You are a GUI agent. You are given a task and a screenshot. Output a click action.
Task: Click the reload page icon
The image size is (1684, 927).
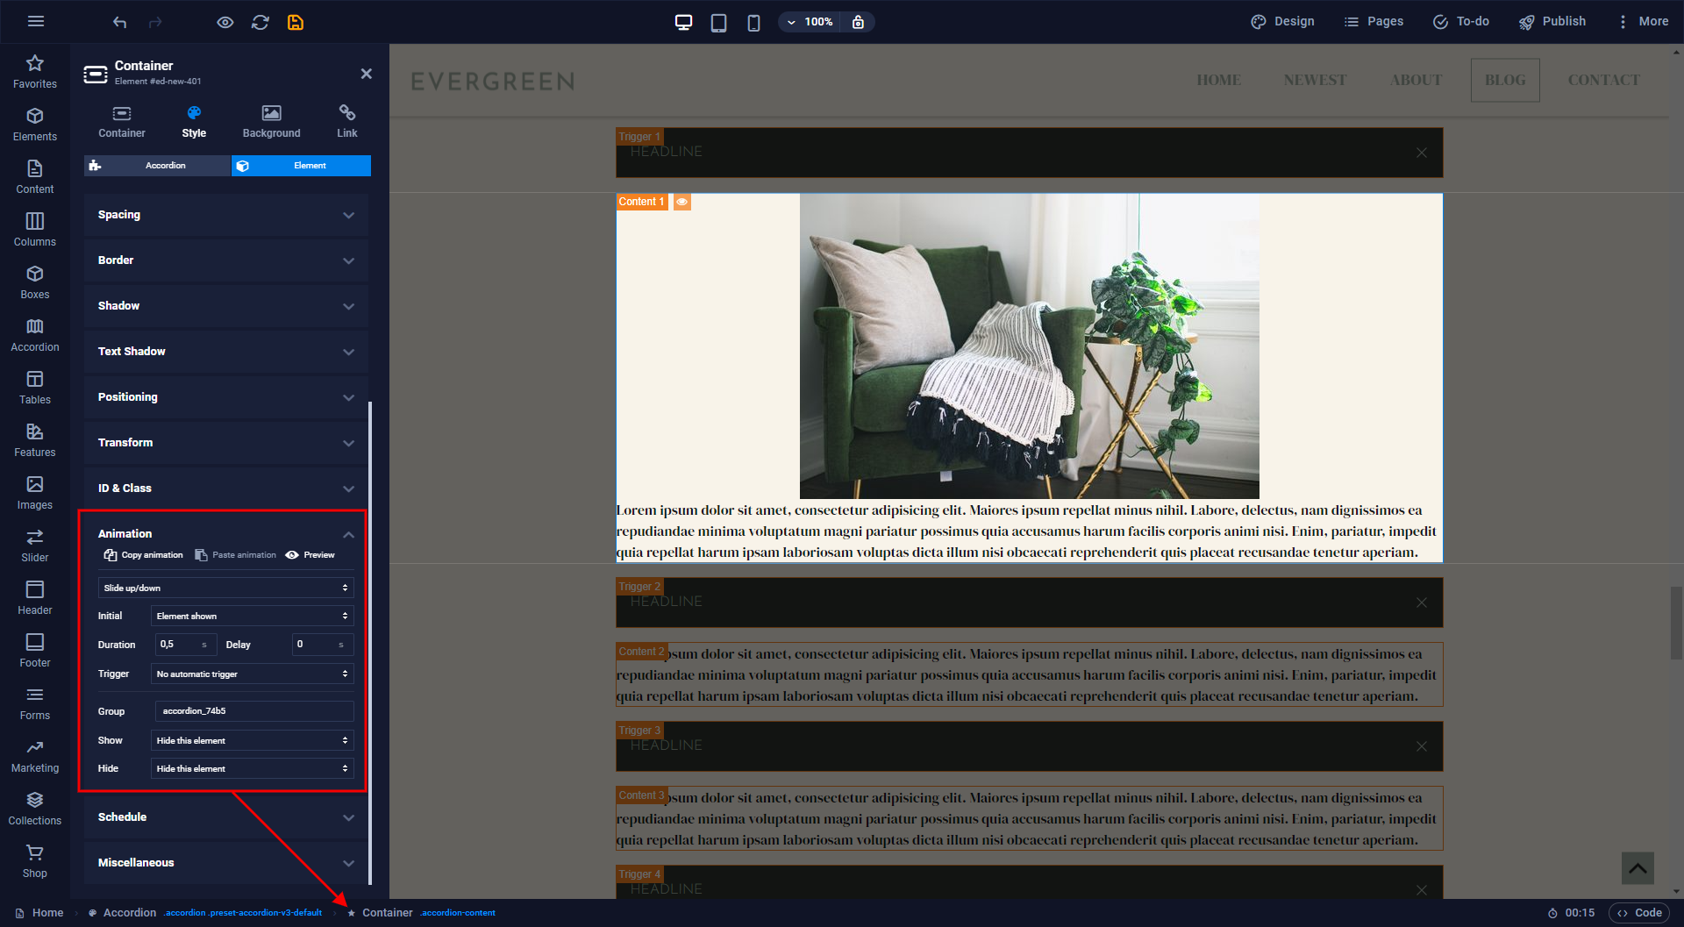point(260,22)
